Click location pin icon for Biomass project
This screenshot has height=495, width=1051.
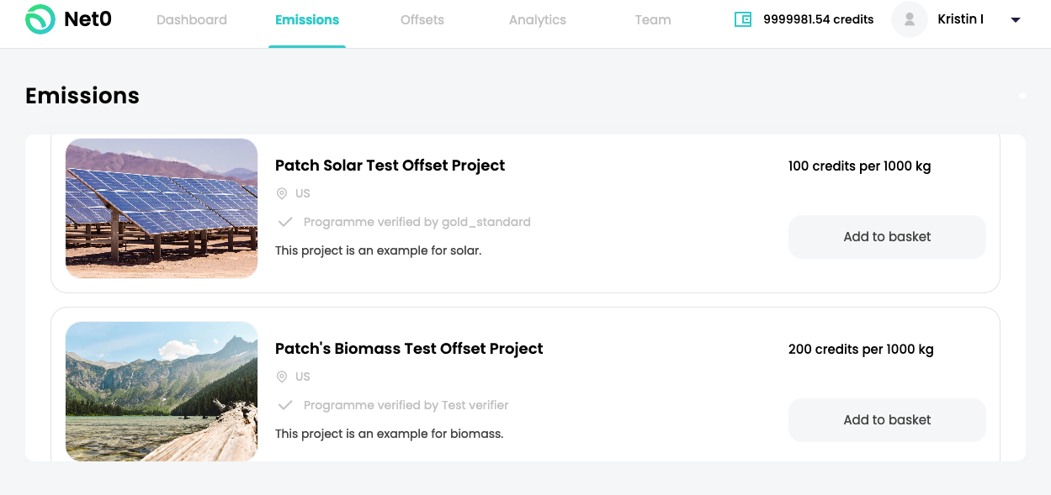(282, 377)
